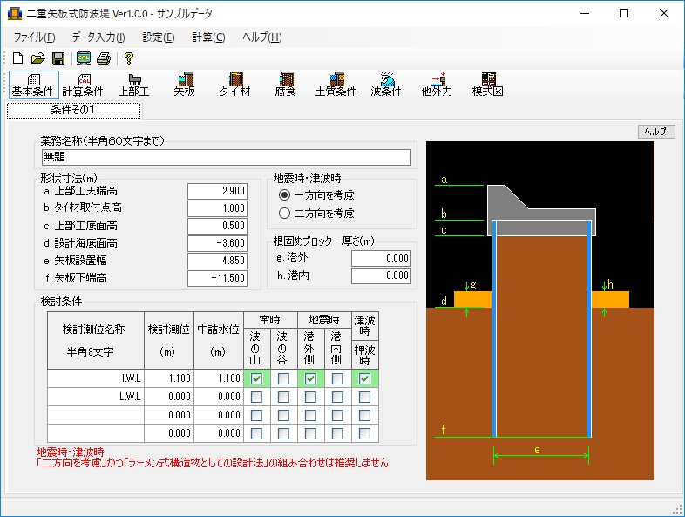Open the 模式図 section
685x517 pixels.
click(x=487, y=85)
